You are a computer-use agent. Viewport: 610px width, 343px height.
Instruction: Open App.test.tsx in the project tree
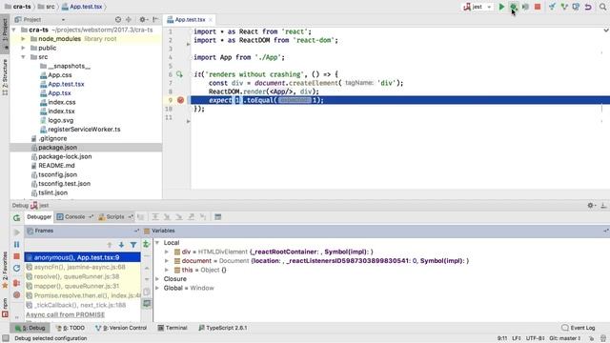pyautogui.click(x=62, y=84)
